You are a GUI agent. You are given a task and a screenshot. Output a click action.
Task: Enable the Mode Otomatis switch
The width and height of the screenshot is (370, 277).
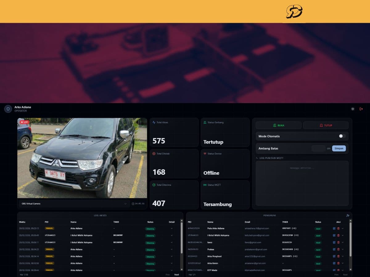(342, 136)
